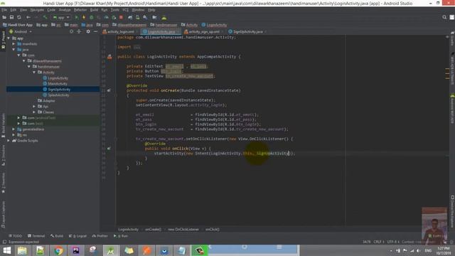The height and width of the screenshot is (256, 455).
Task: Open the File menu
Action: click(x=4, y=10)
